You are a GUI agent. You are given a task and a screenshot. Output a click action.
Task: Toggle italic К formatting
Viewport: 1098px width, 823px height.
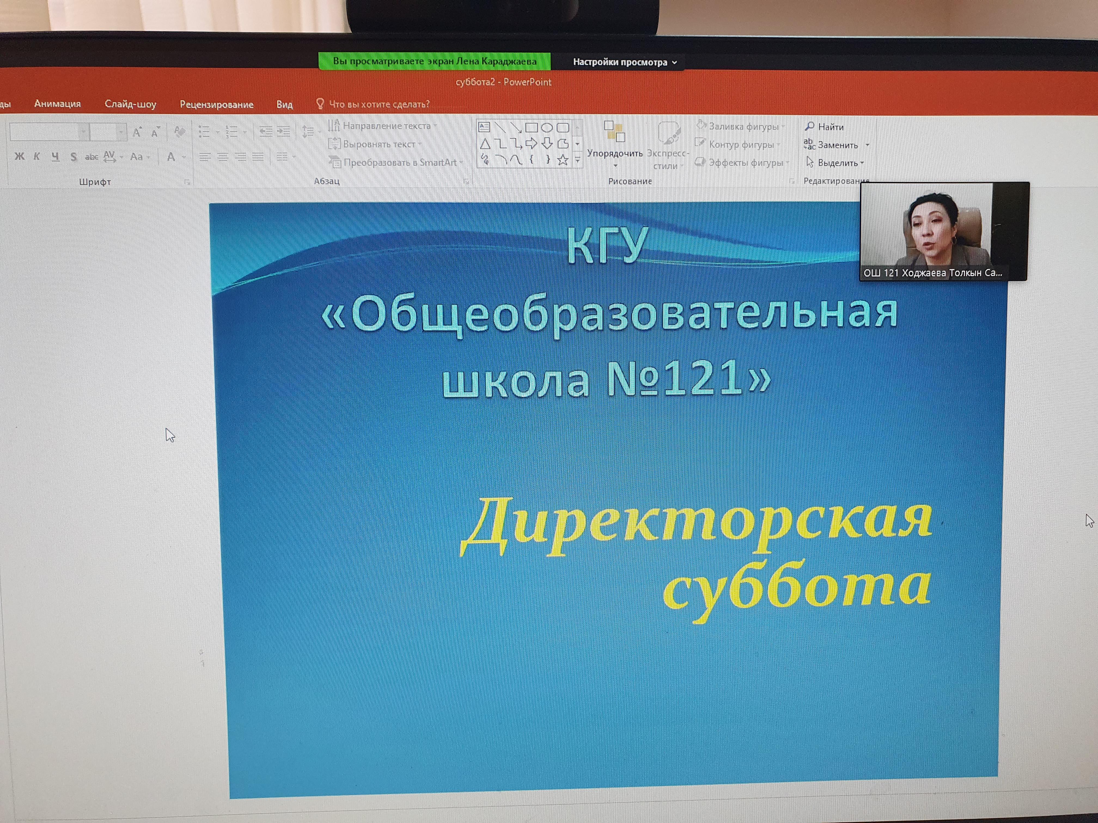point(37,157)
